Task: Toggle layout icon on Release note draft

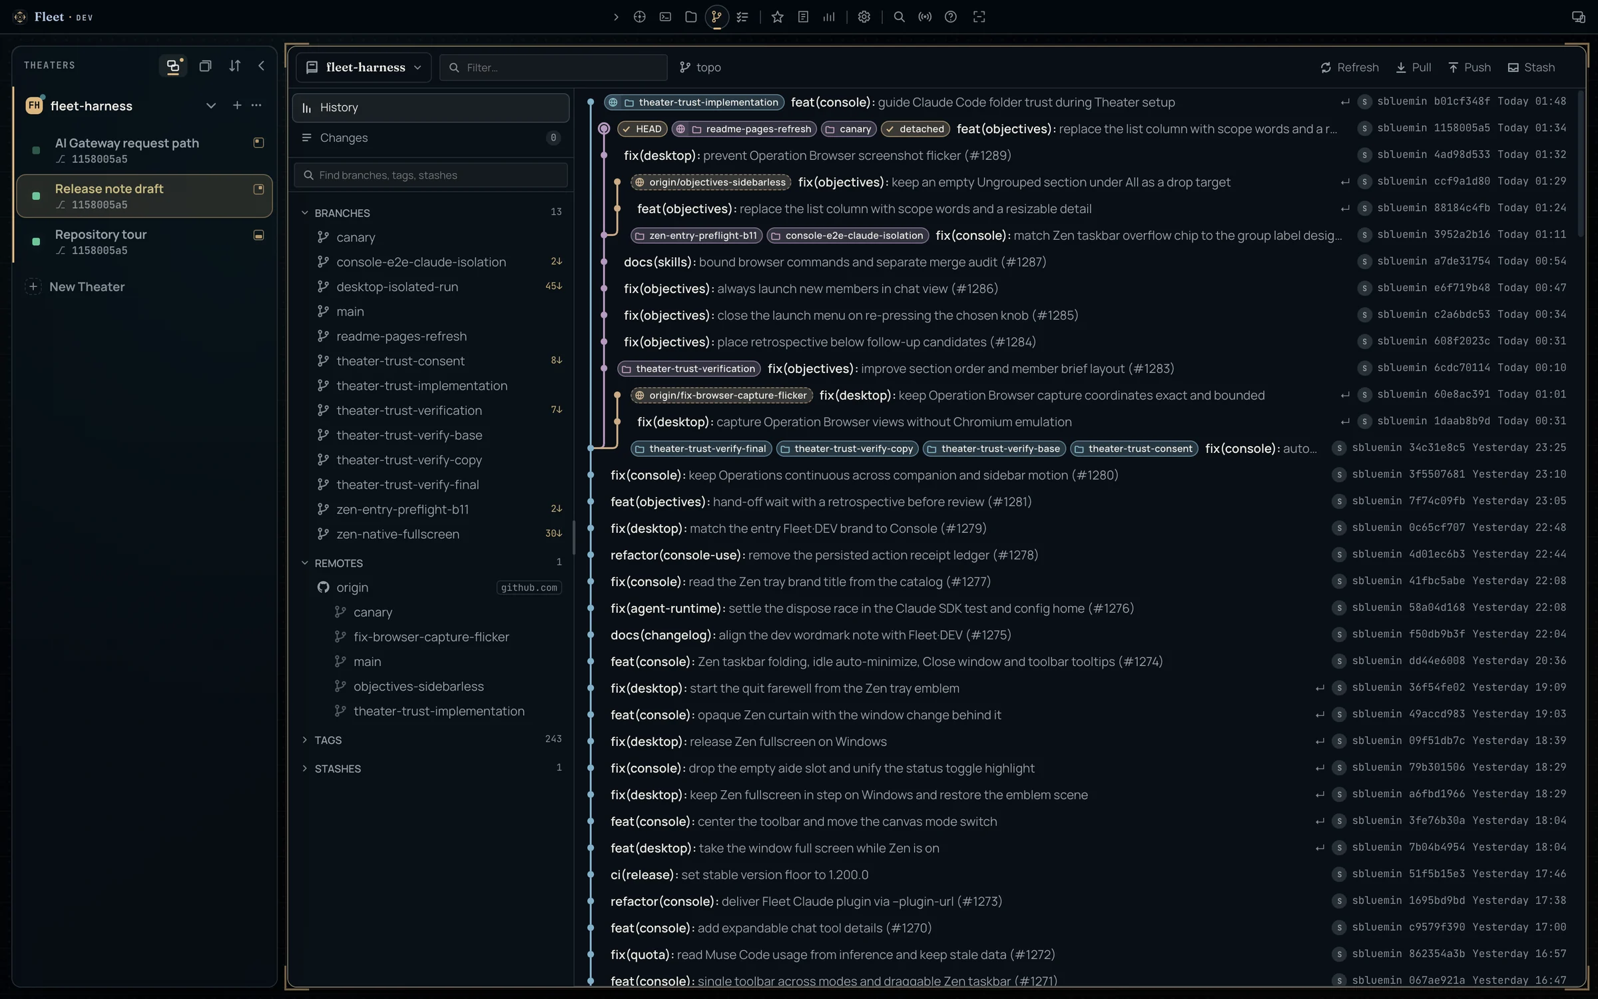Action: pyautogui.click(x=258, y=189)
